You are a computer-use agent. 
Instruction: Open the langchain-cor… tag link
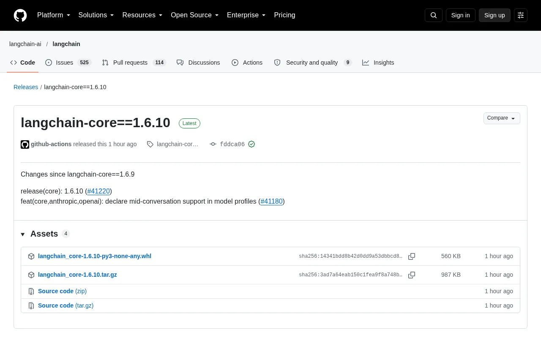click(x=178, y=144)
